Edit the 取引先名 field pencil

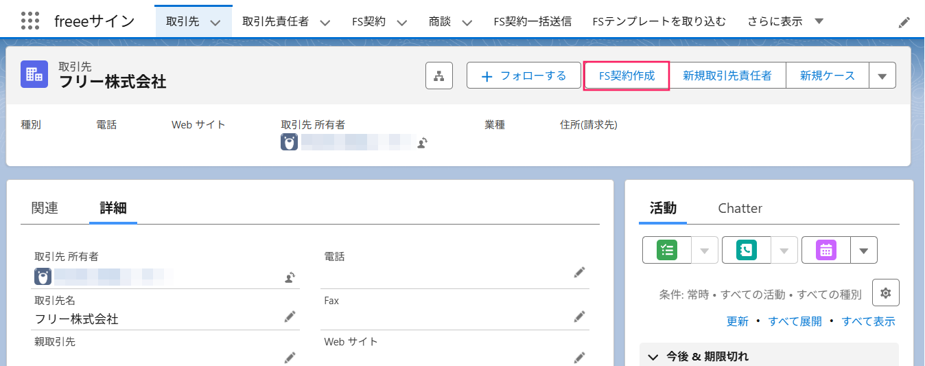point(290,317)
